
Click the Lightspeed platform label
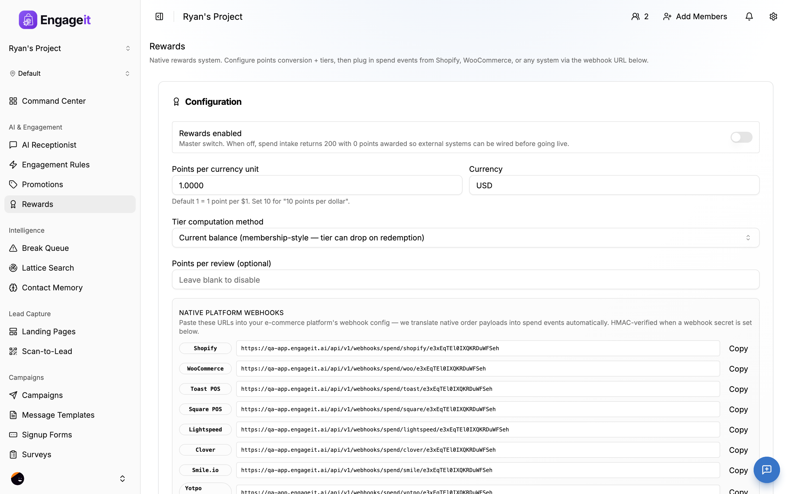(x=205, y=429)
